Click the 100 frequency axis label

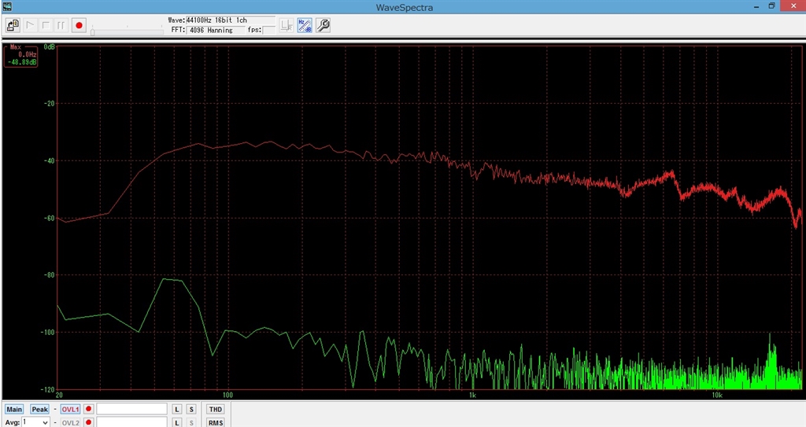click(227, 395)
